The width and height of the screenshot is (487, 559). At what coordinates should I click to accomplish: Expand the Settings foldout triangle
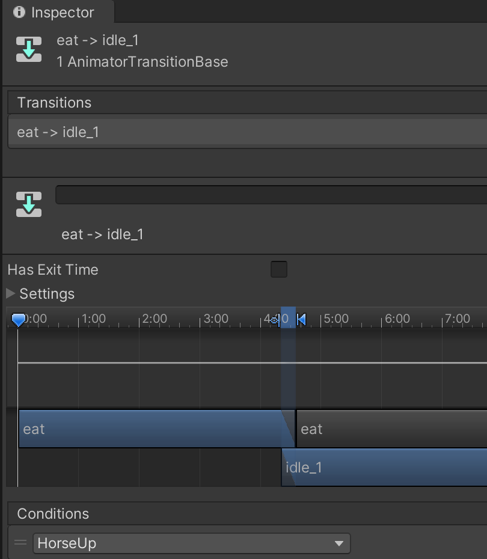pos(11,294)
